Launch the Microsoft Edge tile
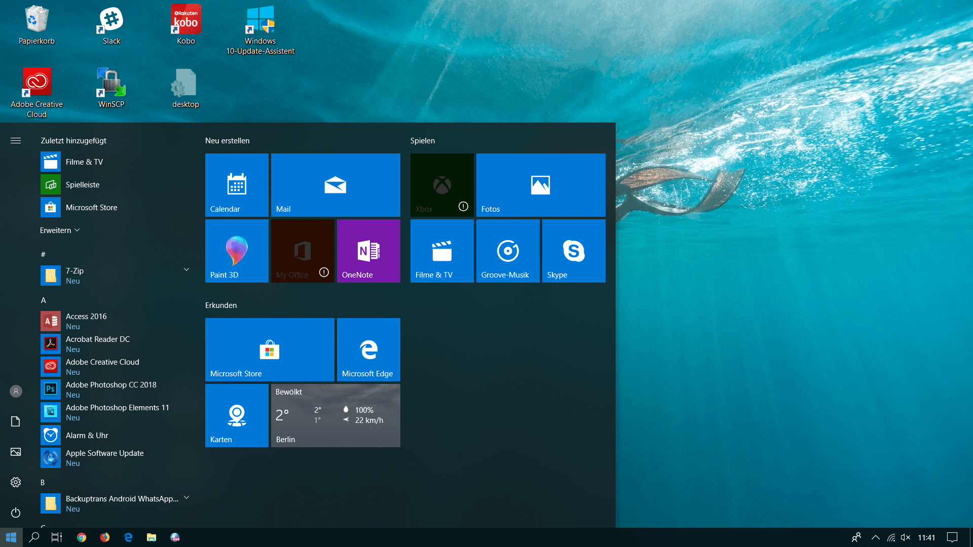This screenshot has height=547, width=973. pos(368,349)
